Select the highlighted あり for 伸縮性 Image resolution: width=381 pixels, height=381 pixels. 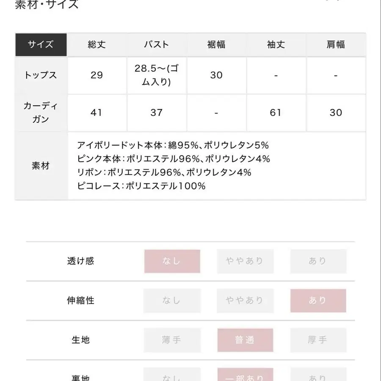[x=318, y=301]
